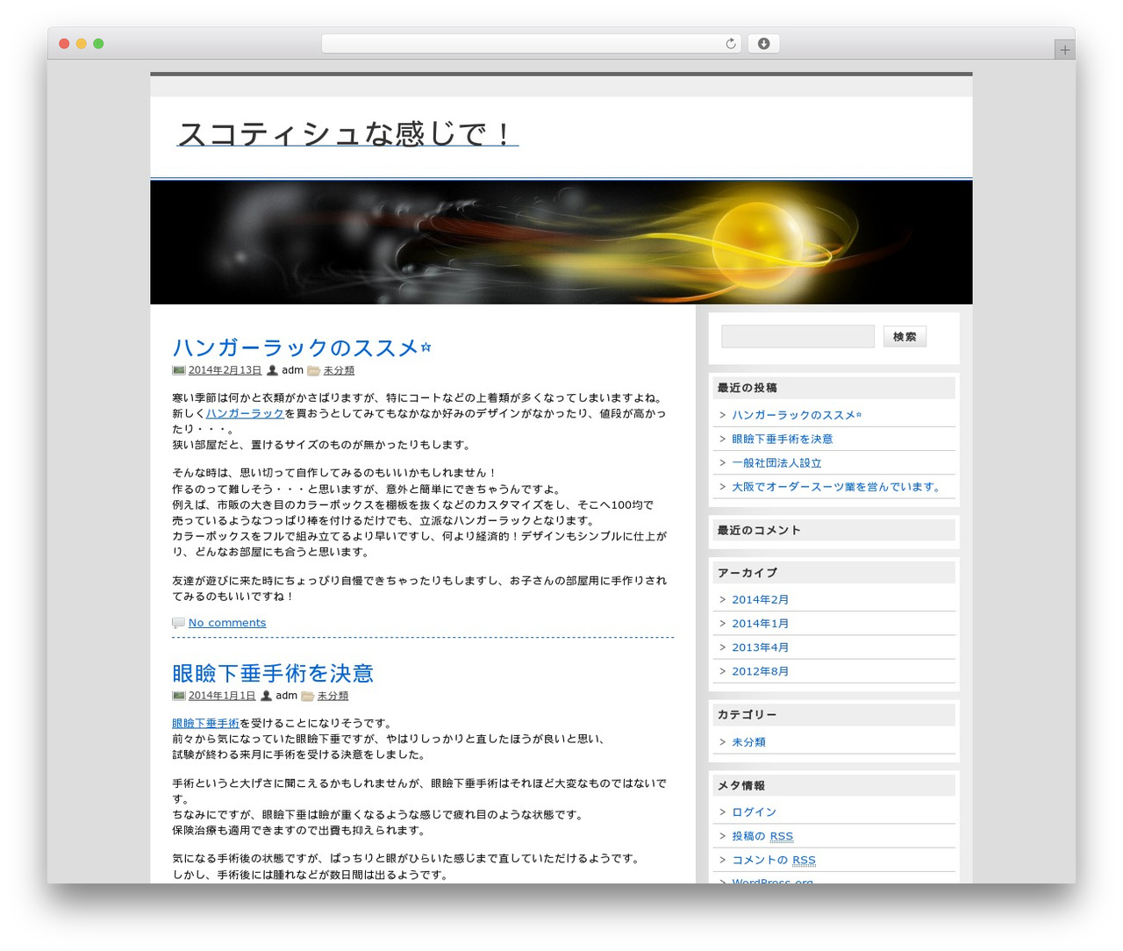Click comment bubble icon beside No comments

(179, 623)
